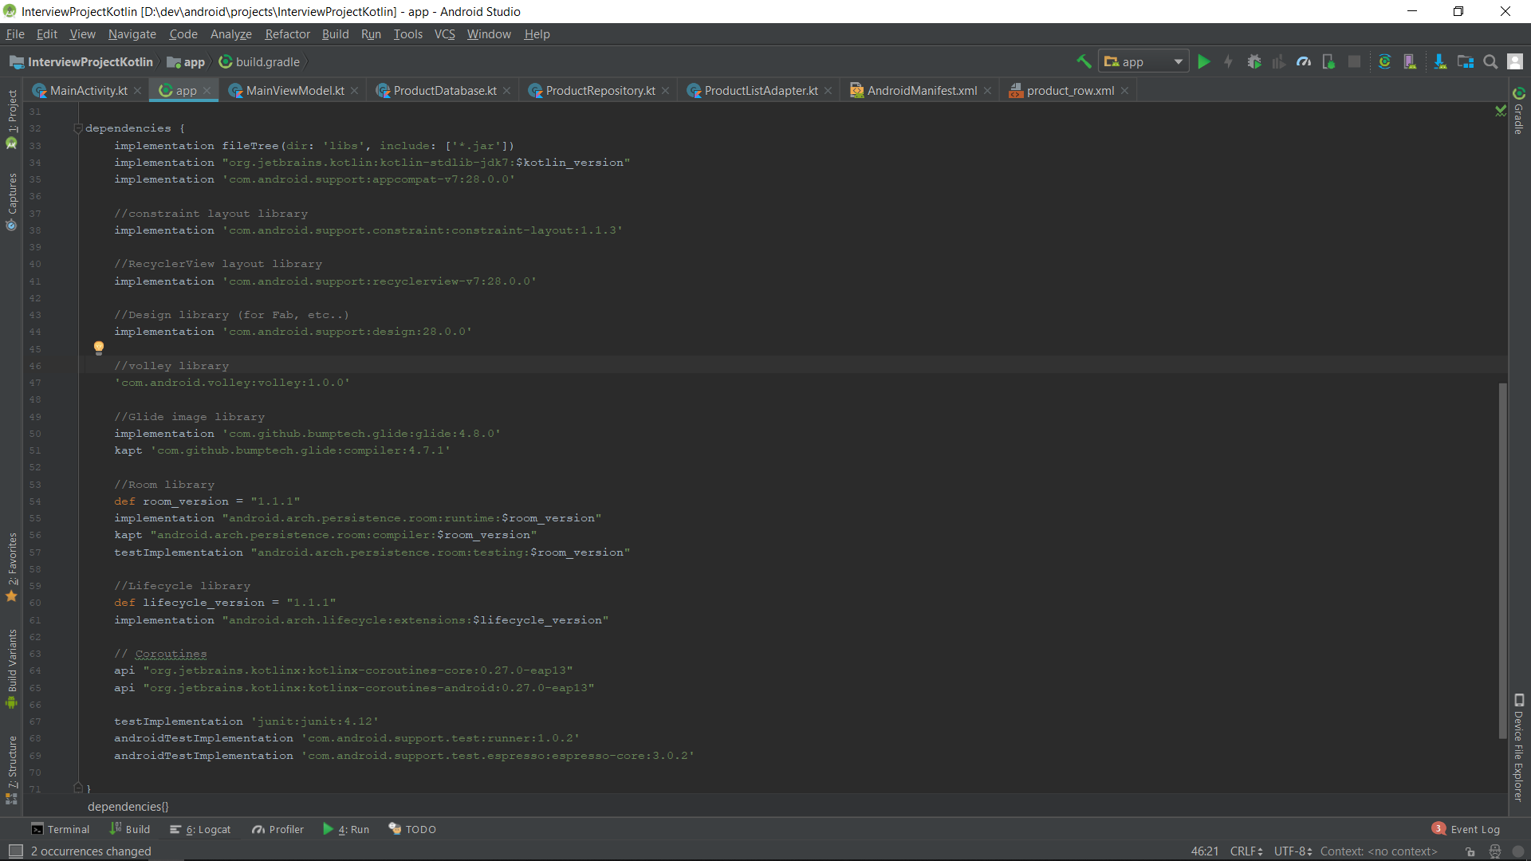Image resolution: width=1531 pixels, height=861 pixels.
Task: Open the Profiler tool window
Action: pos(277,829)
